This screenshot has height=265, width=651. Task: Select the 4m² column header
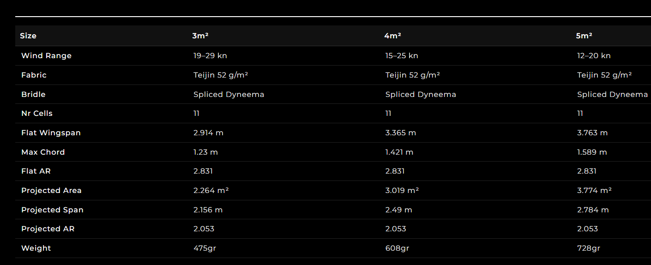(392, 36)
